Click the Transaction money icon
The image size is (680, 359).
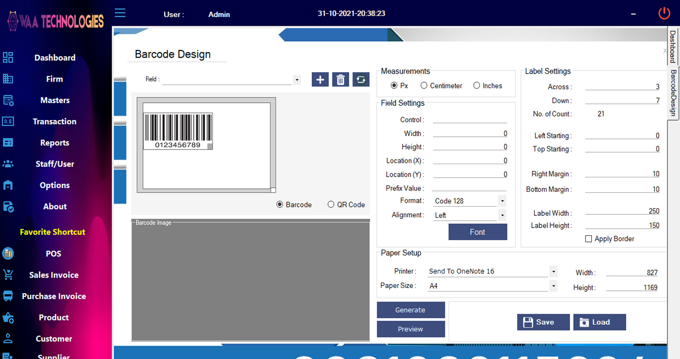pyautogui.click(x=8, y=121)
